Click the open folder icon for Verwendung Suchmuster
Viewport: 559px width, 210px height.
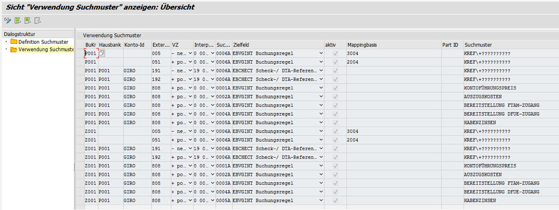coord(13,49)
